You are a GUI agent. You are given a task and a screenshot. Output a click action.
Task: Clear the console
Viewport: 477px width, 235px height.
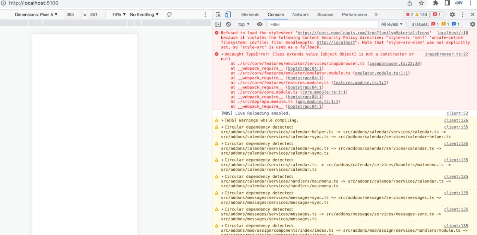point(228,24)
